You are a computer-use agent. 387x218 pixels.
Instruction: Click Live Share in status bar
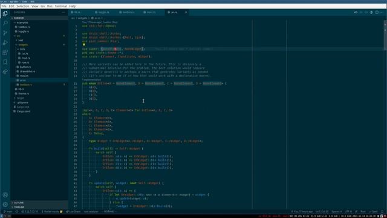73,211
